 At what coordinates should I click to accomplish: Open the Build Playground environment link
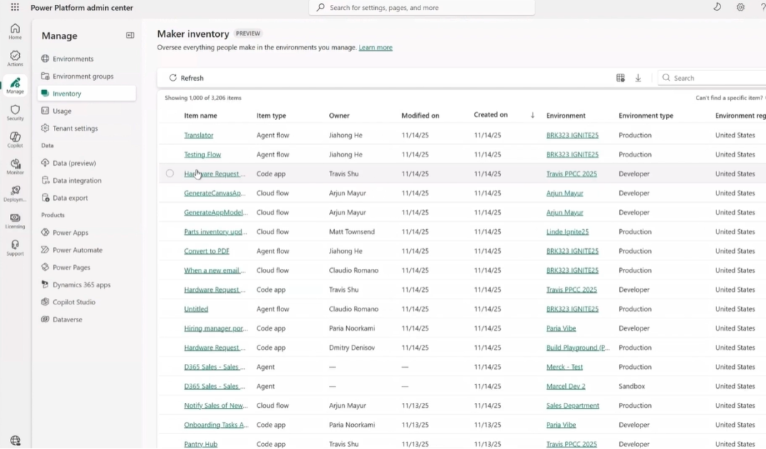click(578, 348)
